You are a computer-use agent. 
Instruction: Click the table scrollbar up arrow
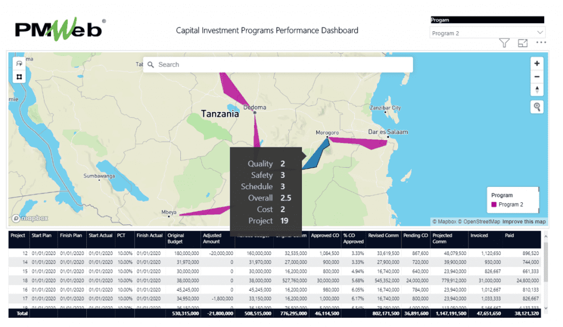point(546,236)
